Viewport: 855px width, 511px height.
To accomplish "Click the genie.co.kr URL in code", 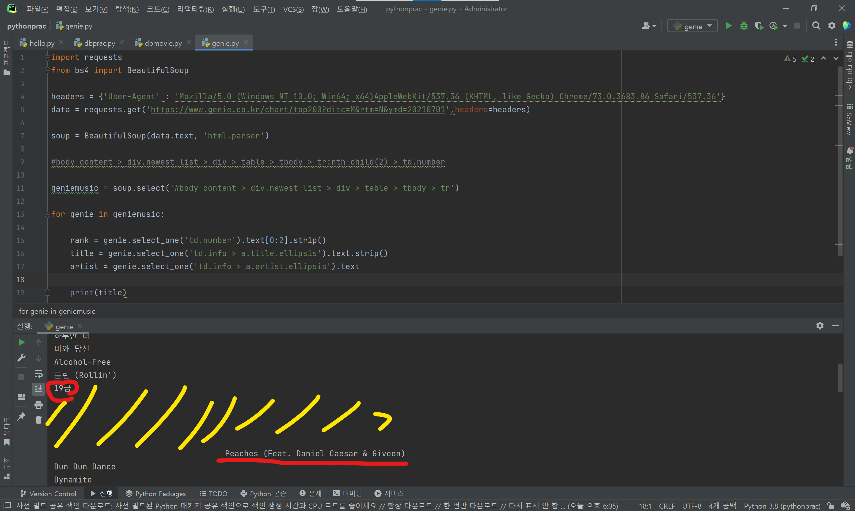I will point(297,110).
